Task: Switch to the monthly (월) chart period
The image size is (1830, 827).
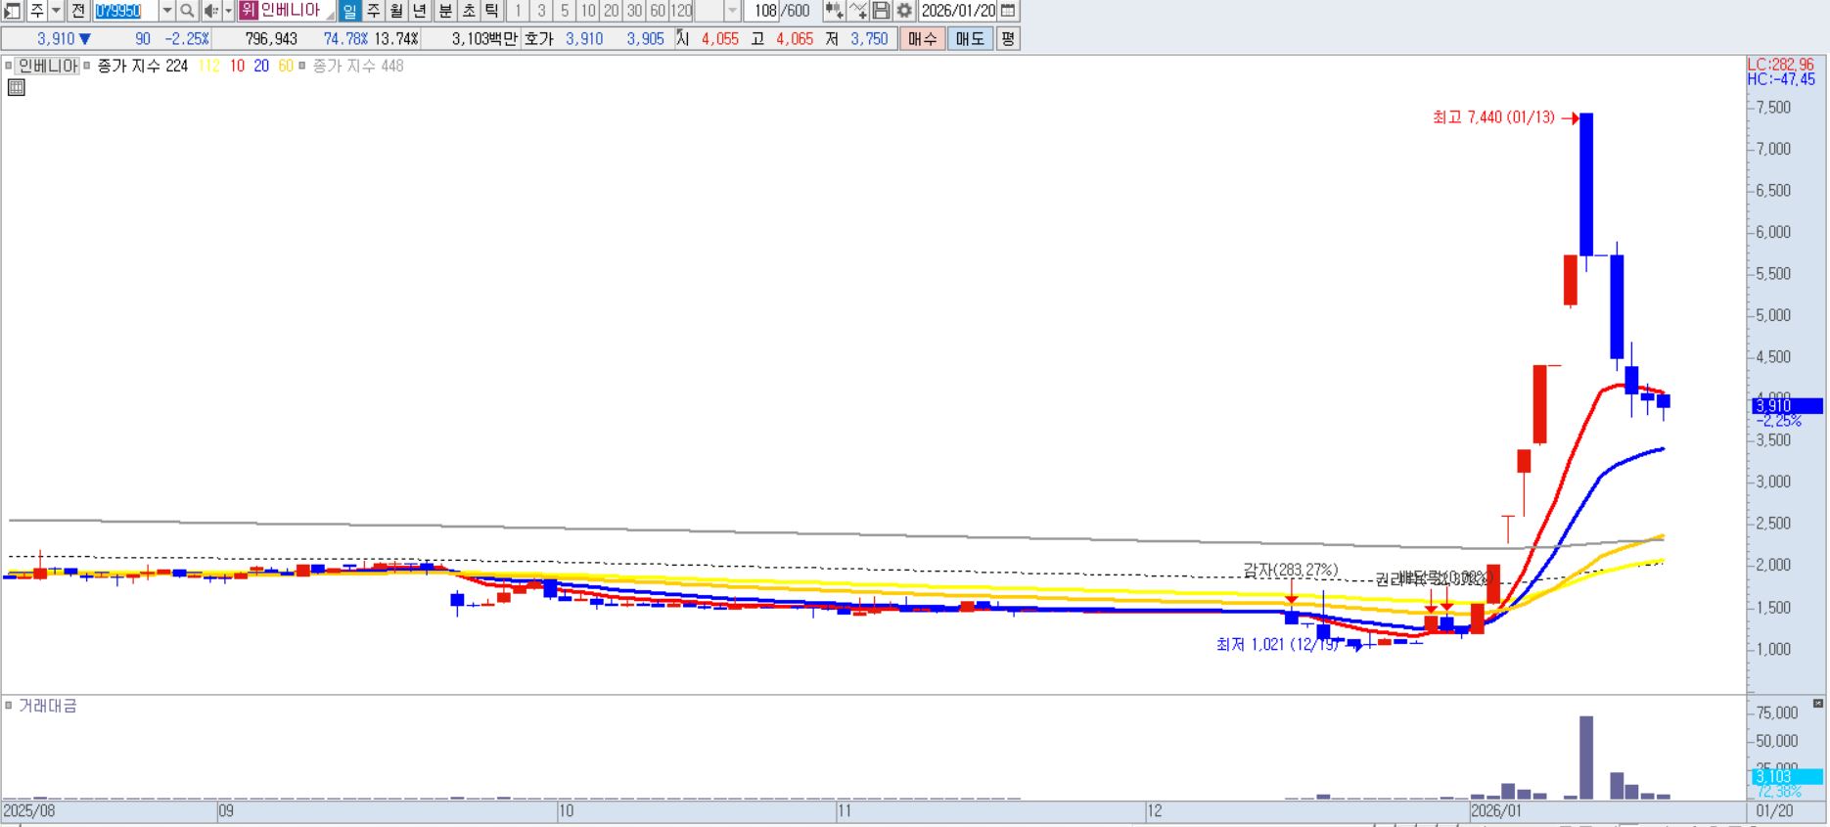Action: click(x=396, y=11)
